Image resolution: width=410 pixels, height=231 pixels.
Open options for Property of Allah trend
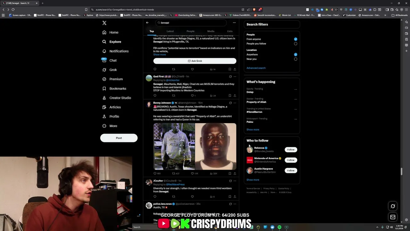point(296,99)
